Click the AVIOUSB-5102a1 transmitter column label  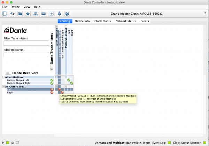pos(66,38)
